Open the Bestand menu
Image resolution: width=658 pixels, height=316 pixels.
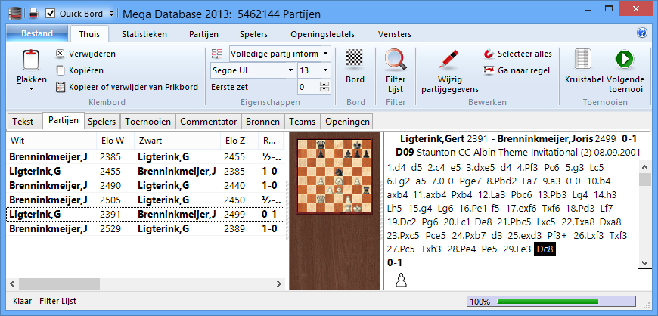pos(37,33)
